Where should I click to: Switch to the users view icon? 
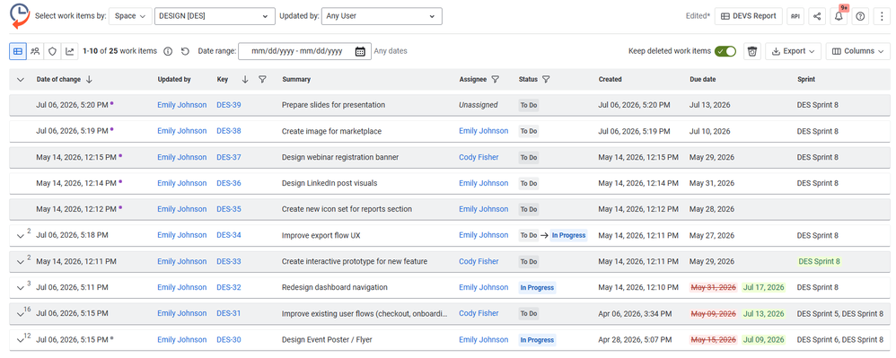coord(35,51)
